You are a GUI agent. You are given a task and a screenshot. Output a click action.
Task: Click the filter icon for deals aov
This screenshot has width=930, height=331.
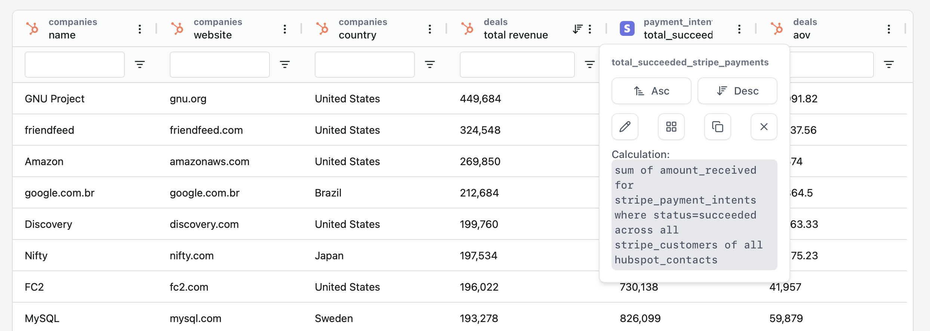pyautogui.click(x=889, y=64)
